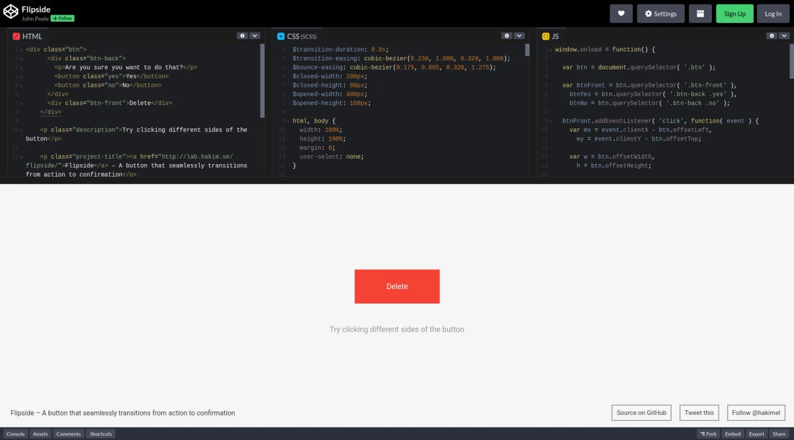Viewport: 794px width, 440px height.
Task: Open the Console panel
Action: coord(16,434)
